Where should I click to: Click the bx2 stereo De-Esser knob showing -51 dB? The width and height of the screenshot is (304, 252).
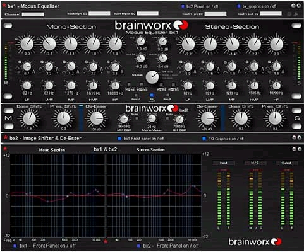[x=207, y=118]
